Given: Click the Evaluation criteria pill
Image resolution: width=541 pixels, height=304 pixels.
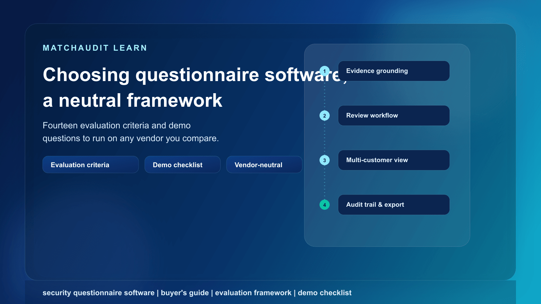Looking at the screenshot, I should 91,164.
